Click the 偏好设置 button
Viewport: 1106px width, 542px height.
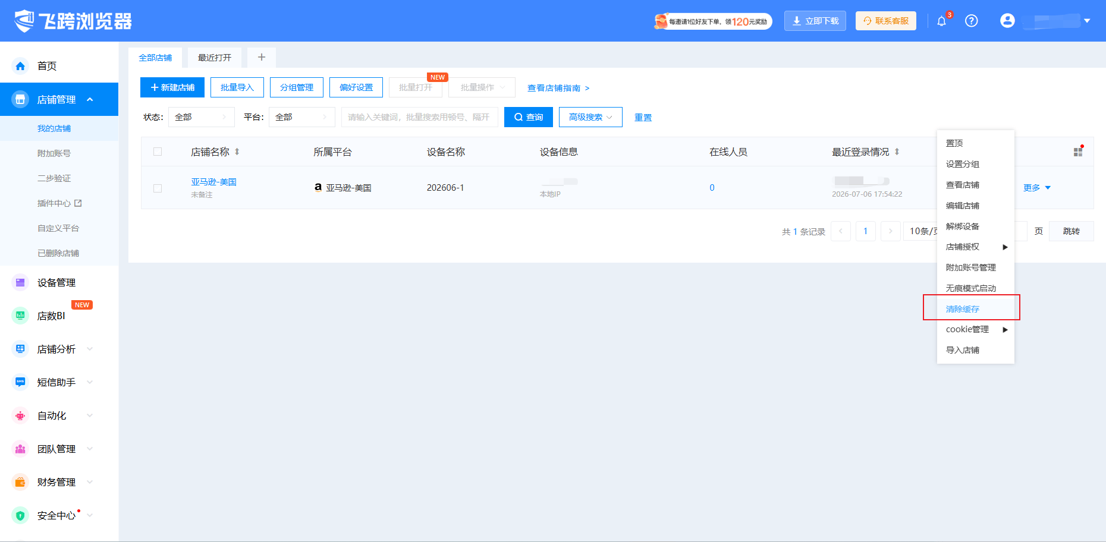(x=356, y=87)
